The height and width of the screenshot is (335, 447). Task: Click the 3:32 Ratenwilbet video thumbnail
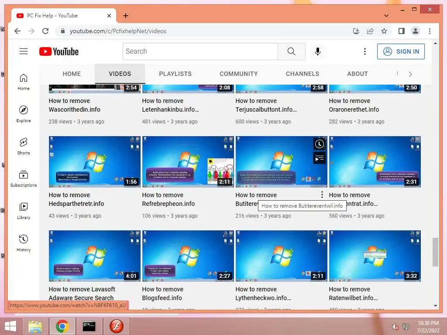pyautogui.click(x=375, y=256)
